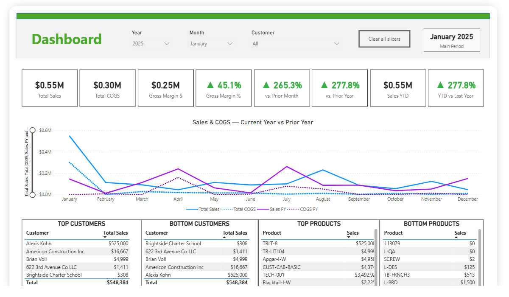Click the vs. Prior Year up-arrow icon
Screen dimensions: 509x297
(x=324, y=85)
